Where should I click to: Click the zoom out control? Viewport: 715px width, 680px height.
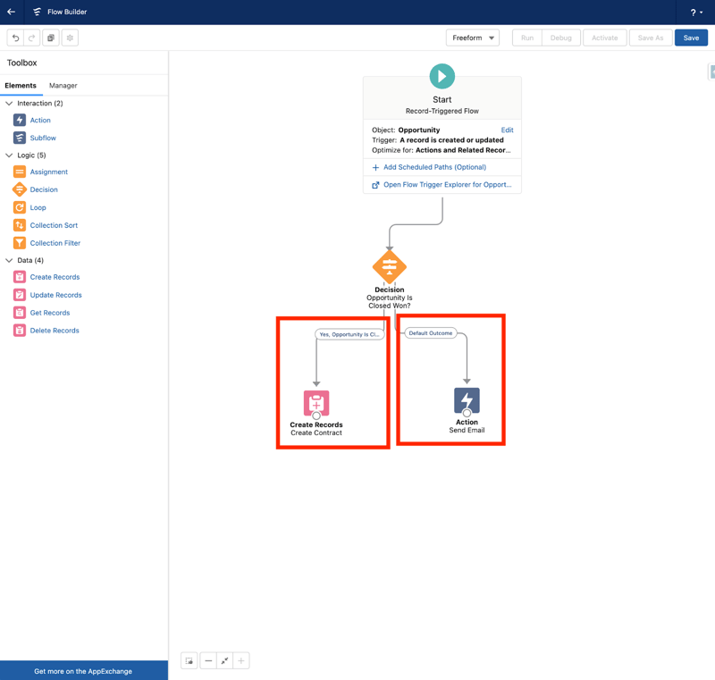click(x=208, y=660)
